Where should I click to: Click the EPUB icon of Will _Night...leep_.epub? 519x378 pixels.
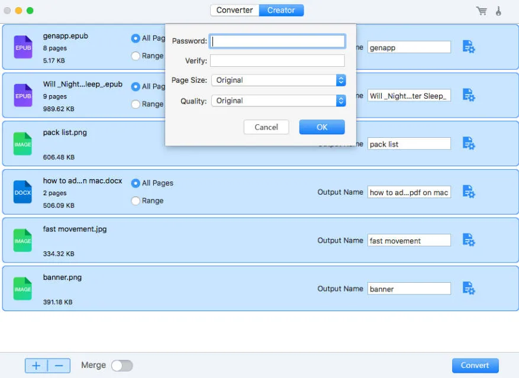23,95
